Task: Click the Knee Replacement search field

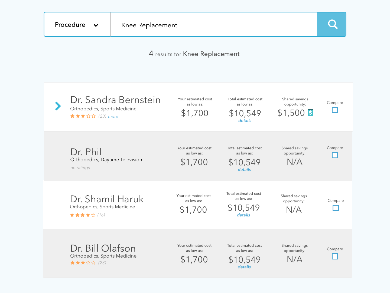Action: pos(214,25)
